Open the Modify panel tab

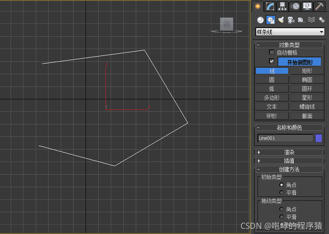(269, 6)
